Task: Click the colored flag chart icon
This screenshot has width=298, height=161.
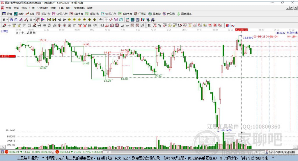Action: coord(43,20)
